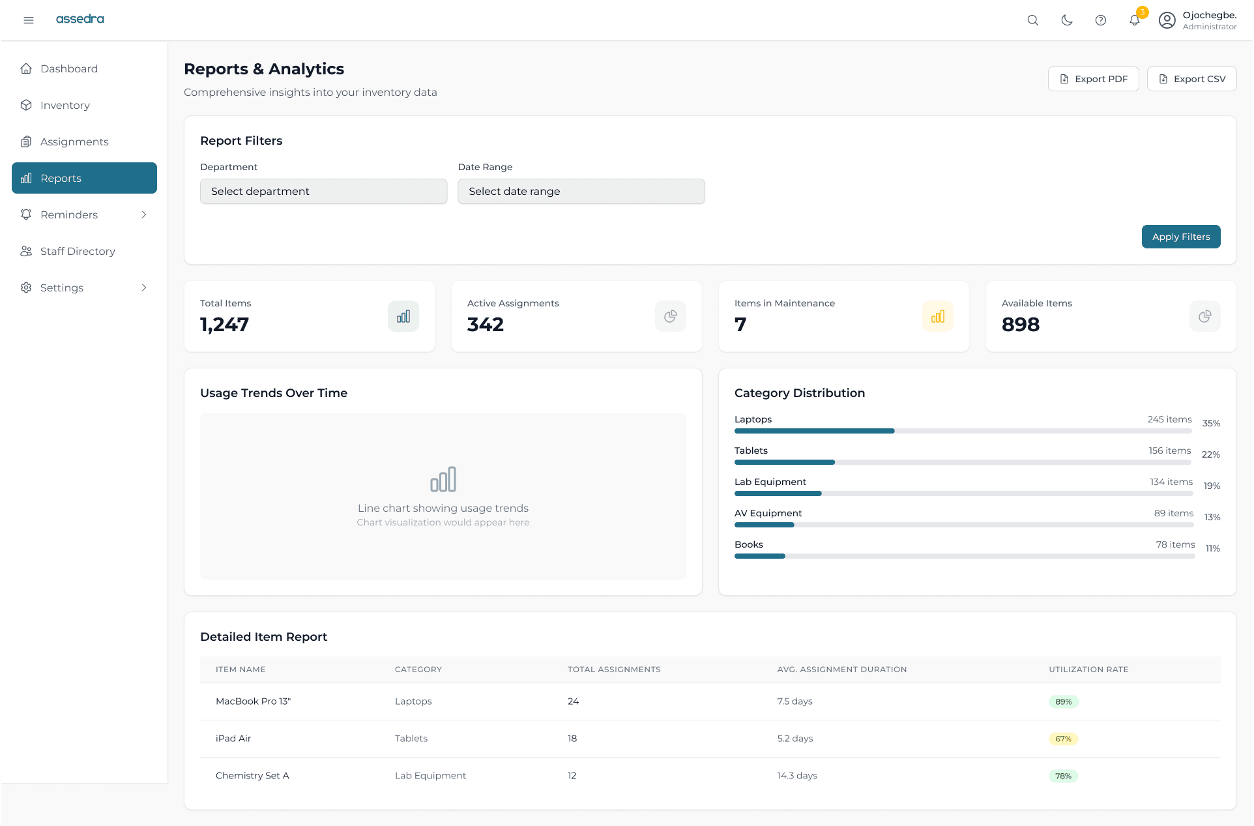The height and width of the screenshot is (826, 1254).
Task: Click CATEGORY column header
Action: (x=418, y=670)
